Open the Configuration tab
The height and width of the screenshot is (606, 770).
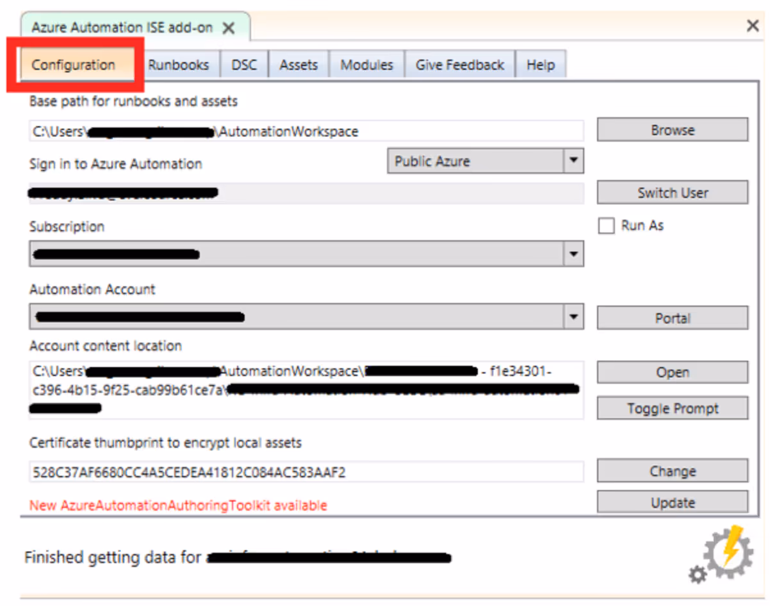pos(74,65)
